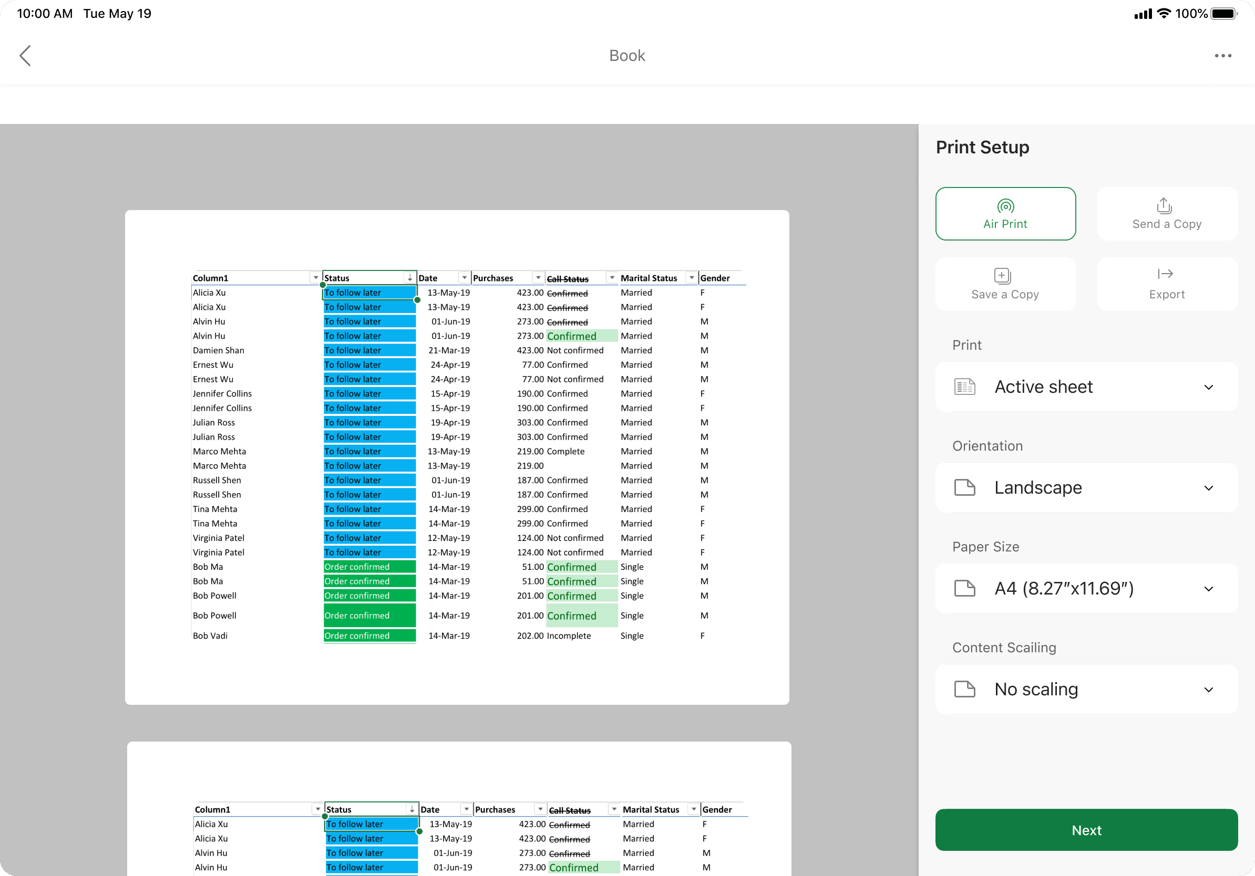The image size is (1255, 876).
Task: Expand the Active sheet print dropdown
Action: [x=1087, y=387]
